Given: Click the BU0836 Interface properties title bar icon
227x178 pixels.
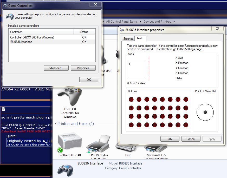Looking at the screenshot, I should (122, 30).
